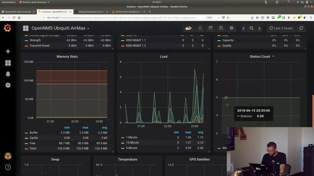Open the Share dashboard icon

210,28
